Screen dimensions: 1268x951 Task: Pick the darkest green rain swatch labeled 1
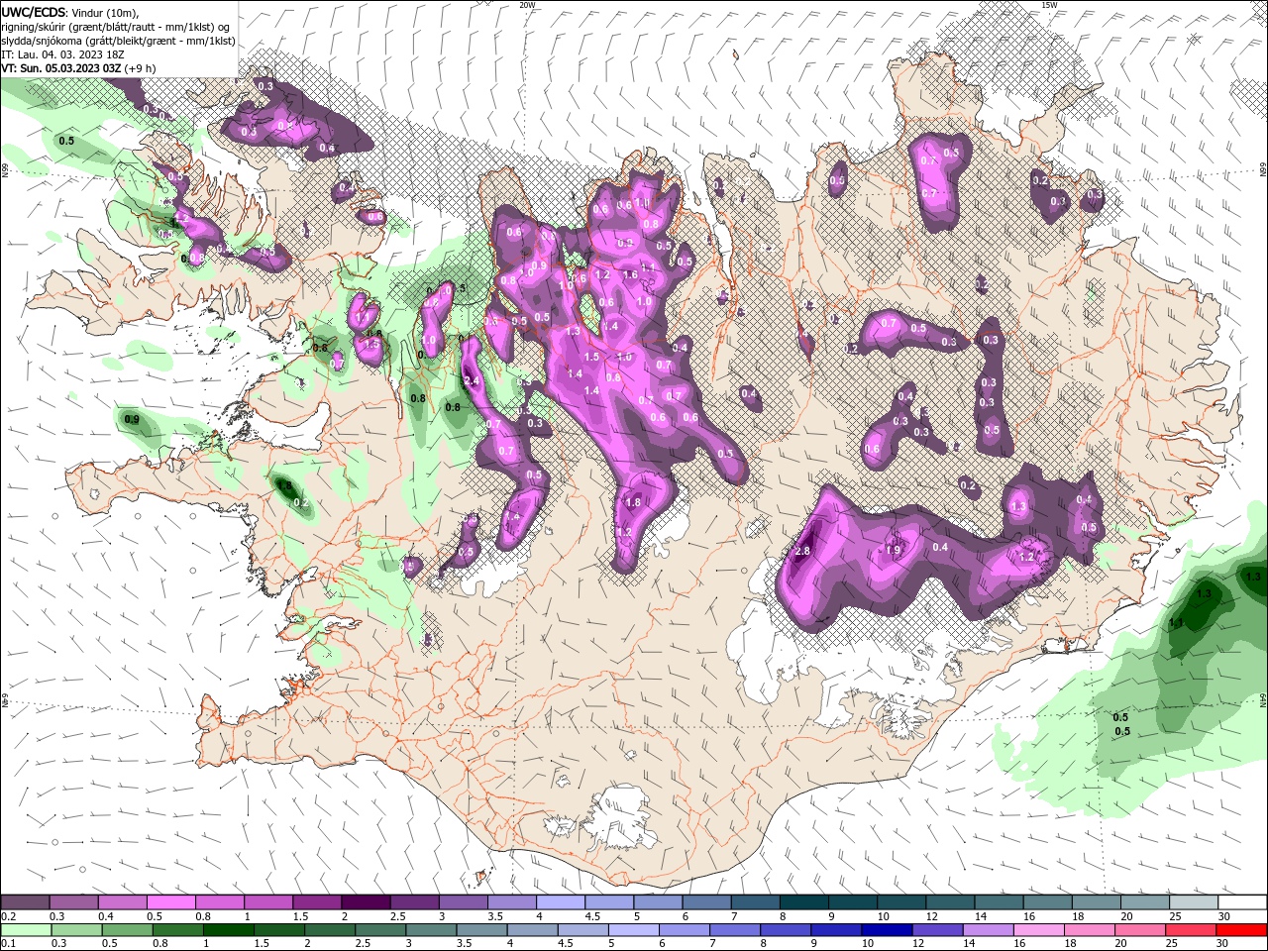pos(229,930)
